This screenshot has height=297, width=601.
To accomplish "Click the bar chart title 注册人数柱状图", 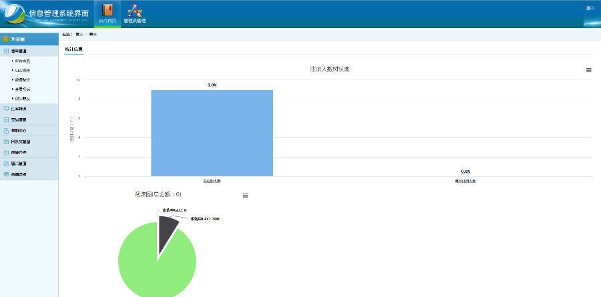I will click(330, 69).
